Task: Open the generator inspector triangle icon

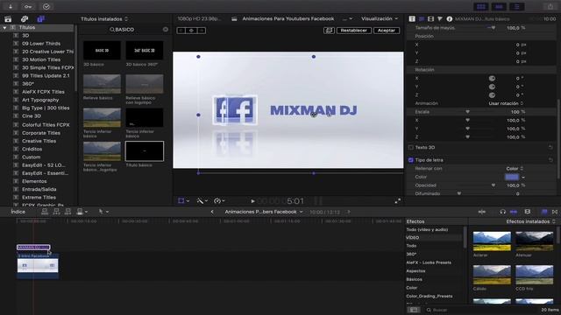Action: pyautogui.click(x=440, y=19)
